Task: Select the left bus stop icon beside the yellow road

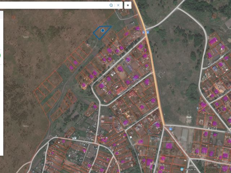Action: pyautogui.click(x=144, y=32)
